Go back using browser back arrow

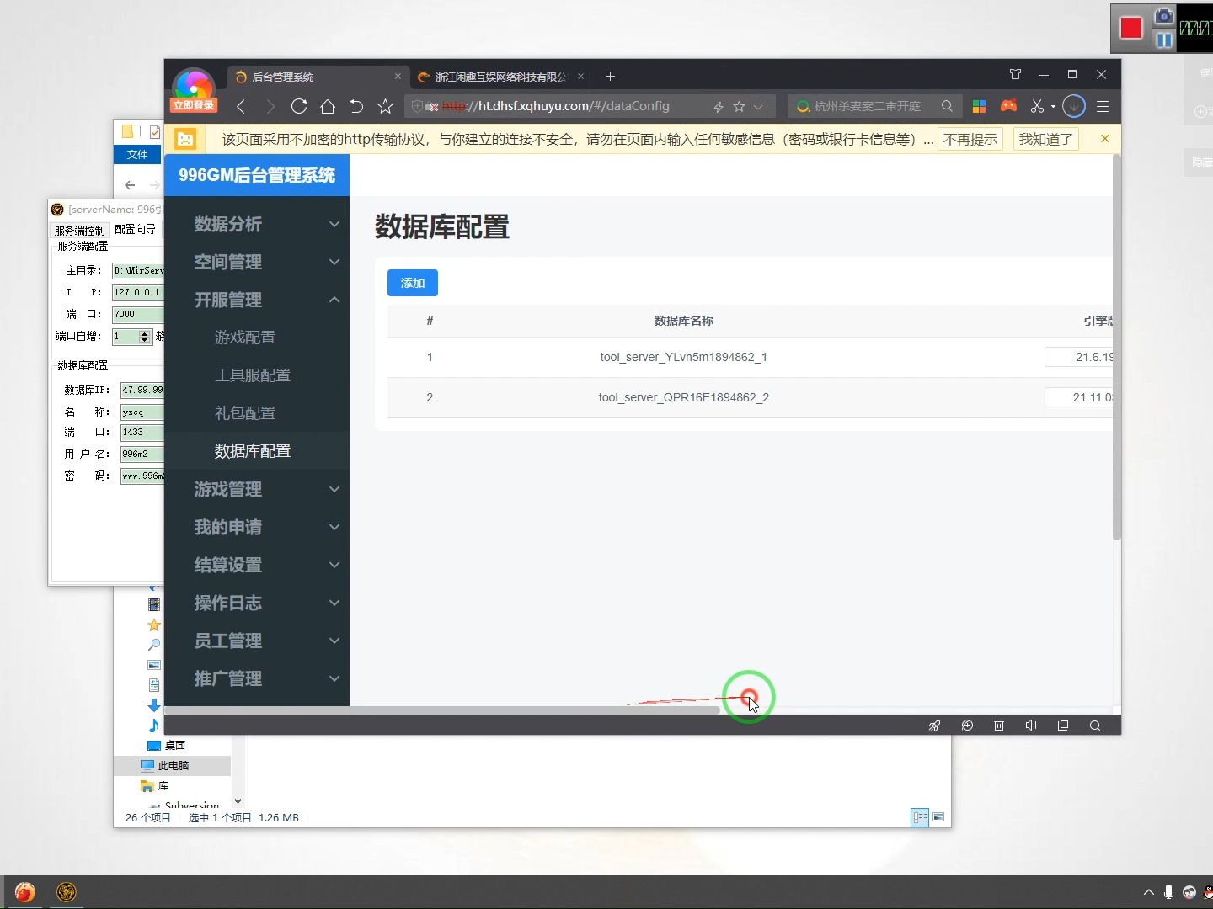[x=242, y=106]
